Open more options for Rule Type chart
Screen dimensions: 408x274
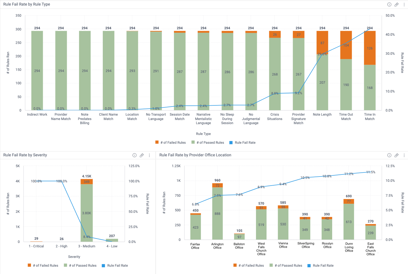pyautogui.click(x=404, y=4)
